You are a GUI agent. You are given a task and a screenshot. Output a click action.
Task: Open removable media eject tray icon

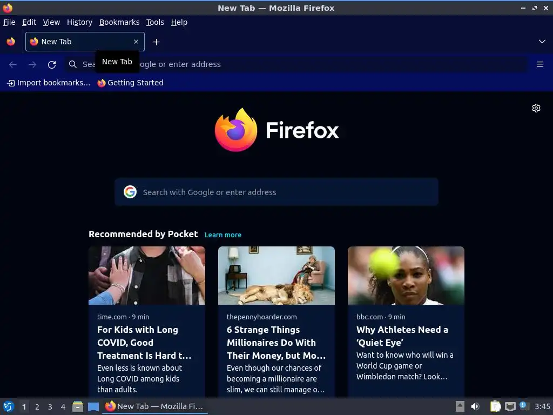460,406
